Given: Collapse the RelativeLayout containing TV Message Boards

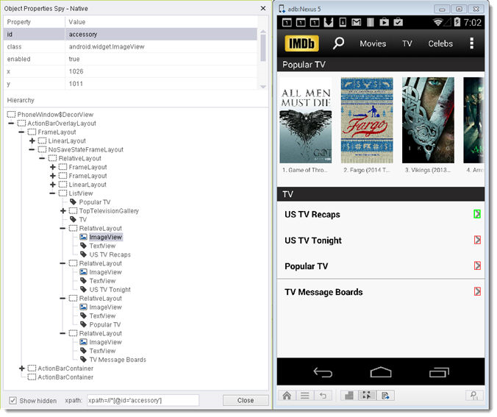Looking at the screenshot, I should tap(63, 335).
